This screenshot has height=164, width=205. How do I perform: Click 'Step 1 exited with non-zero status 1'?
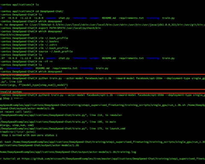point(29,135)
